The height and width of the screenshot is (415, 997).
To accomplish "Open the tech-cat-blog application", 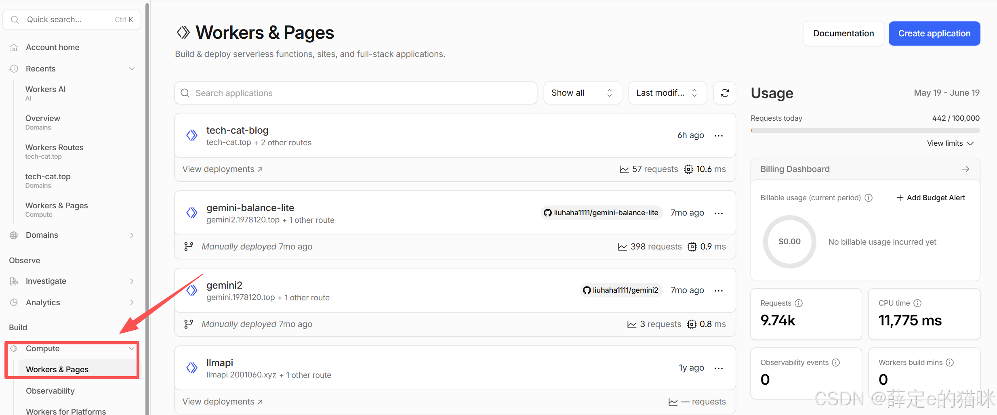I will (x=237, y=130).
